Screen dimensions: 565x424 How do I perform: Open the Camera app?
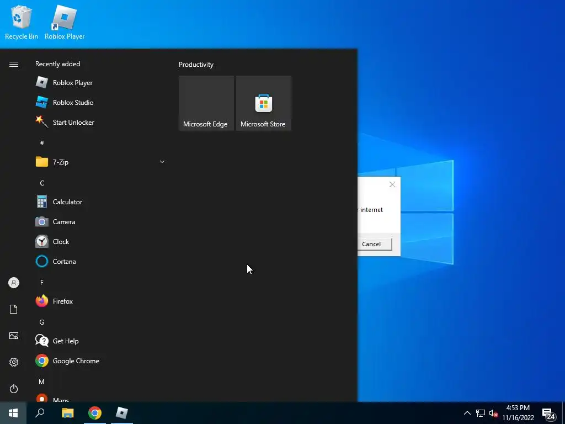[100, 222]
